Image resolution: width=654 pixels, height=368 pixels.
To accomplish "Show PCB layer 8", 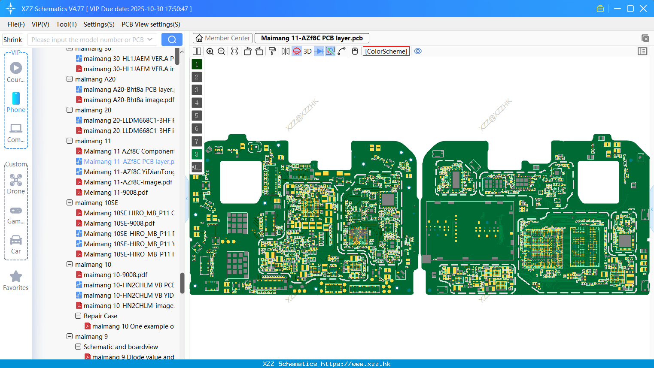I will tap(197, 154).
